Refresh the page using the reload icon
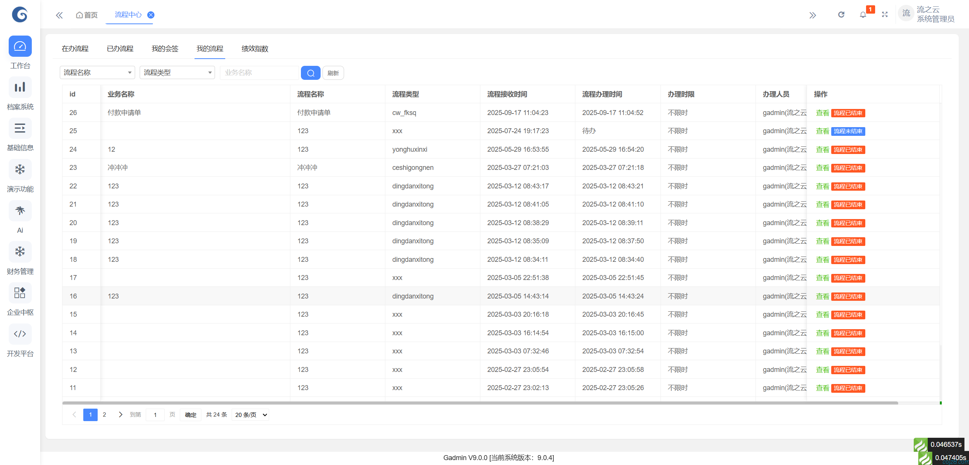 click(x=841, y=14)
